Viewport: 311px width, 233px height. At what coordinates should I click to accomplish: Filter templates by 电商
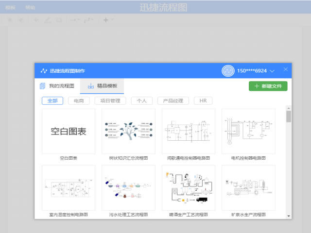click(79, 100)
